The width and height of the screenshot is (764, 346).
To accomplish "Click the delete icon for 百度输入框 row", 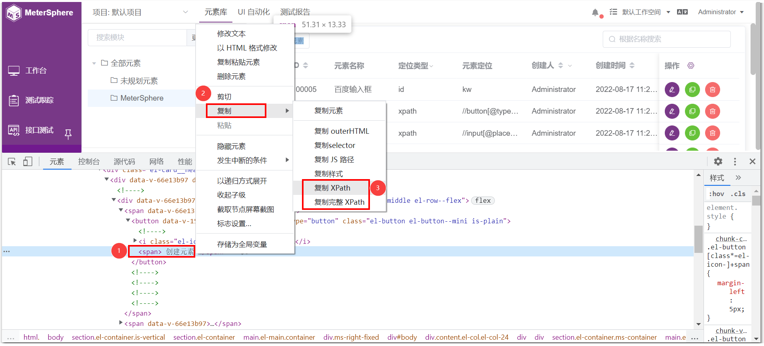I will pyautogui.click(x=712, y=90).
